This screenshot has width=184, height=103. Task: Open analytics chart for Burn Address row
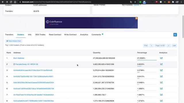click(162, 58)
